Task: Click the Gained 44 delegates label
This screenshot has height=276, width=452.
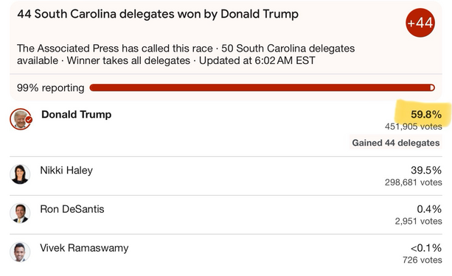Action: click(x=396, y=143)
